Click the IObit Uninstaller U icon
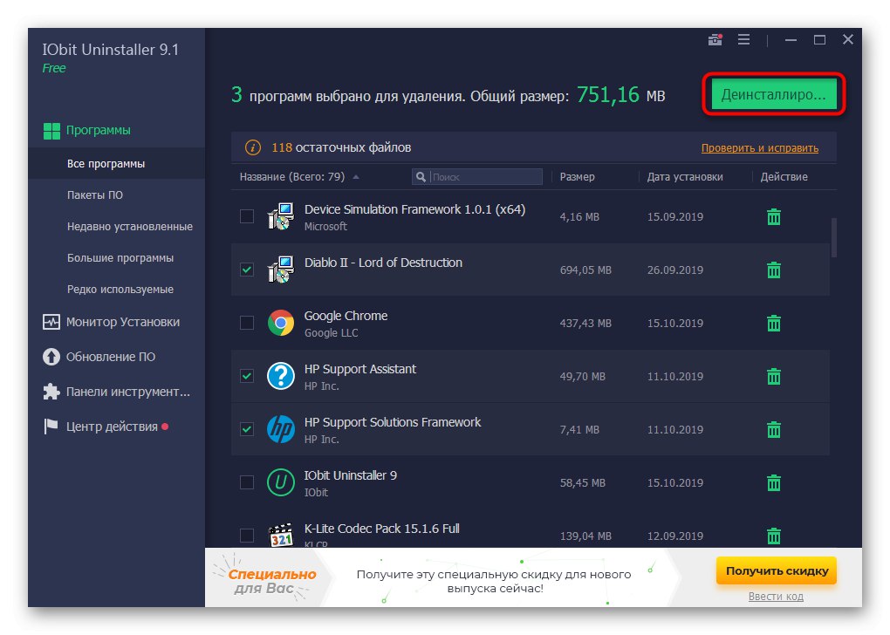The width and height of the screenshot is (890, 635). [x=281, y=482]
